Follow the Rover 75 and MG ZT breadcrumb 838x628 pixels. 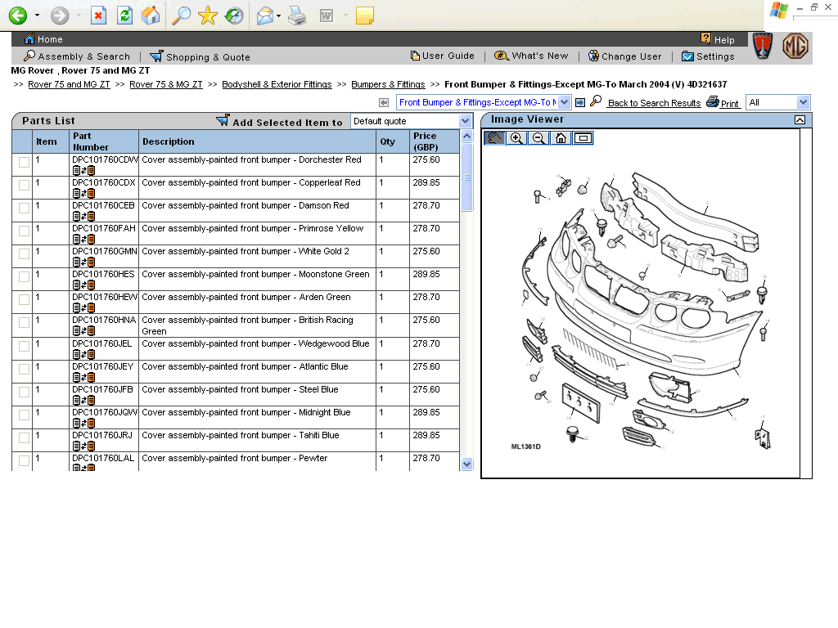69,84
